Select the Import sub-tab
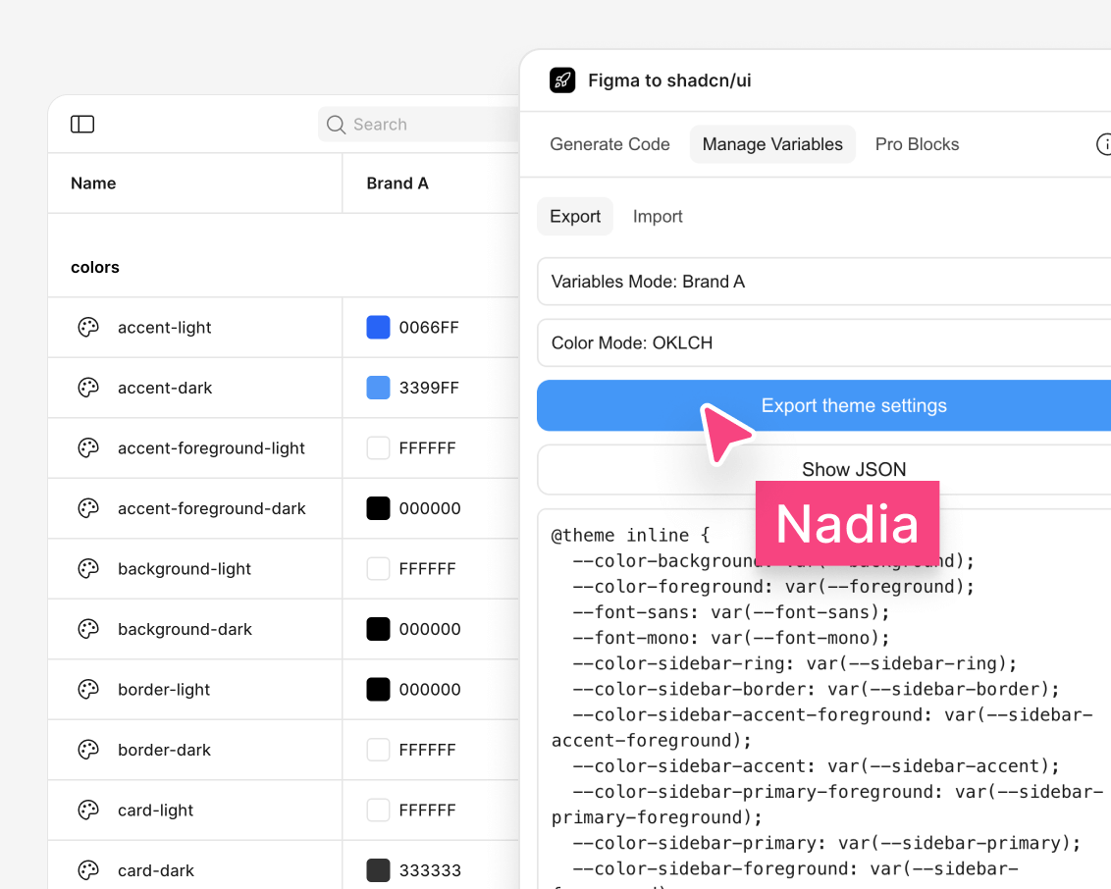 658,216
